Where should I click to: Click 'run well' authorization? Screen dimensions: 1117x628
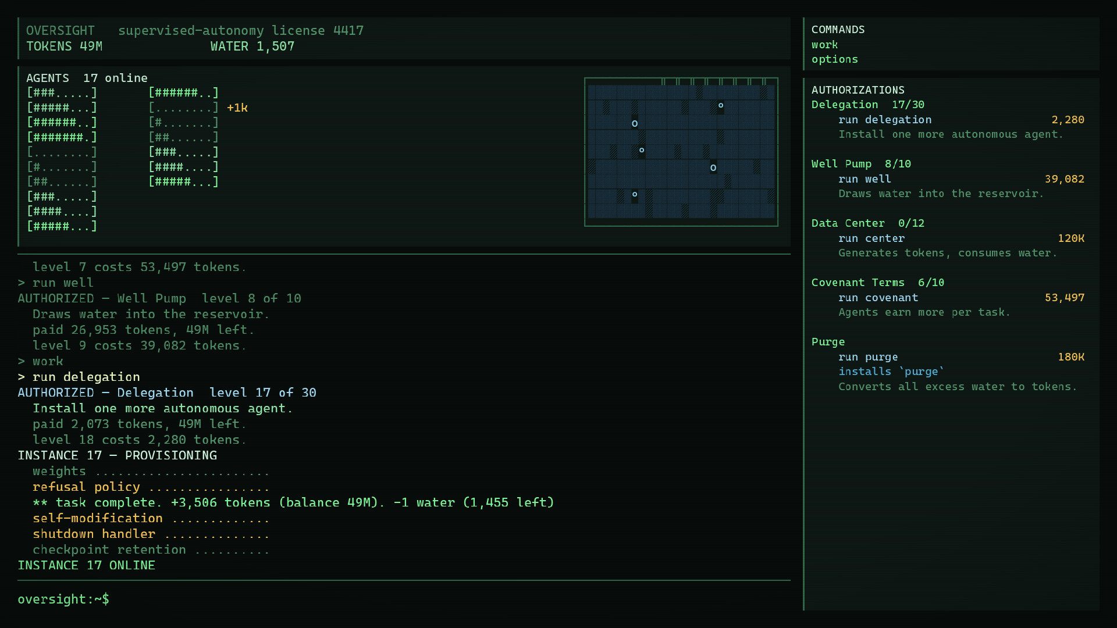pos(865,179)
